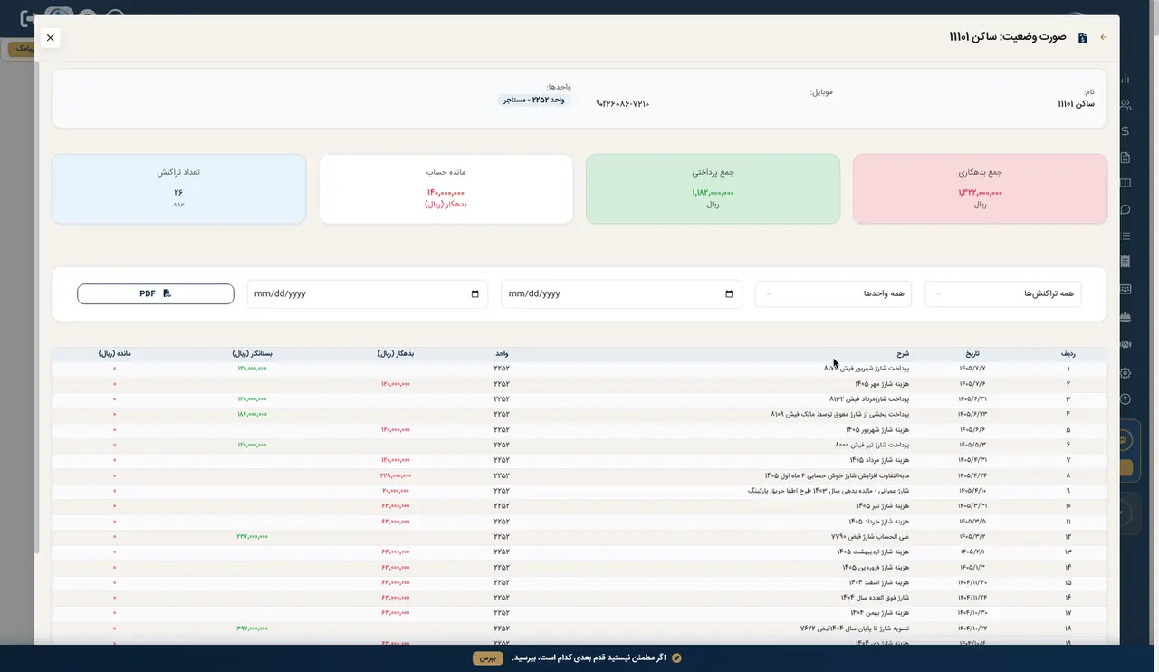
Task: Focus the date field next to the PDF button
Action: 367,293
